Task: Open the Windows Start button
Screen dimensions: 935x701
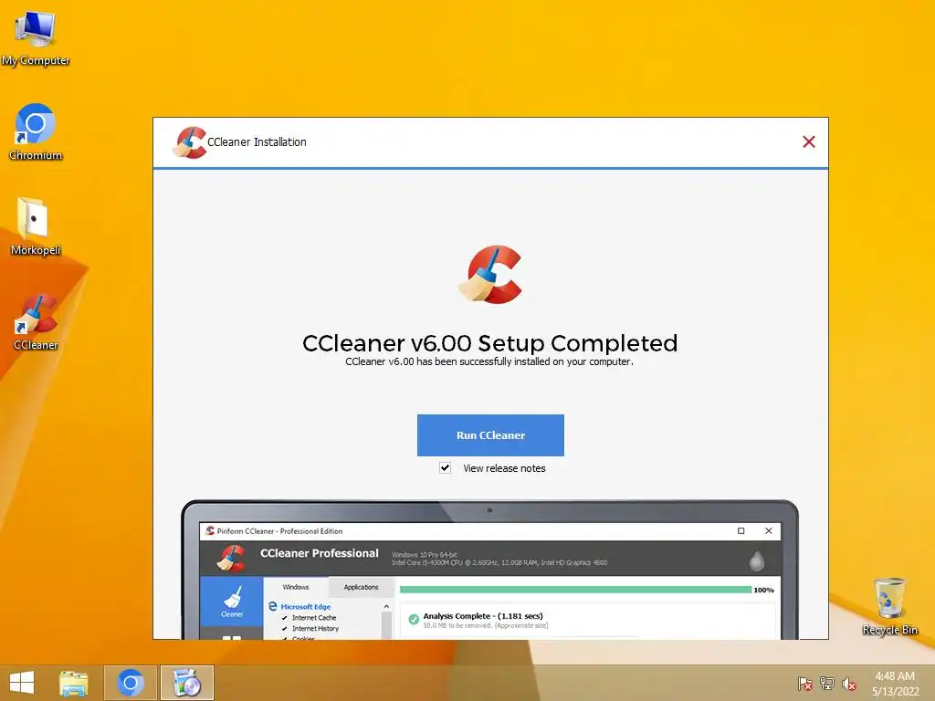Action: 22,683
